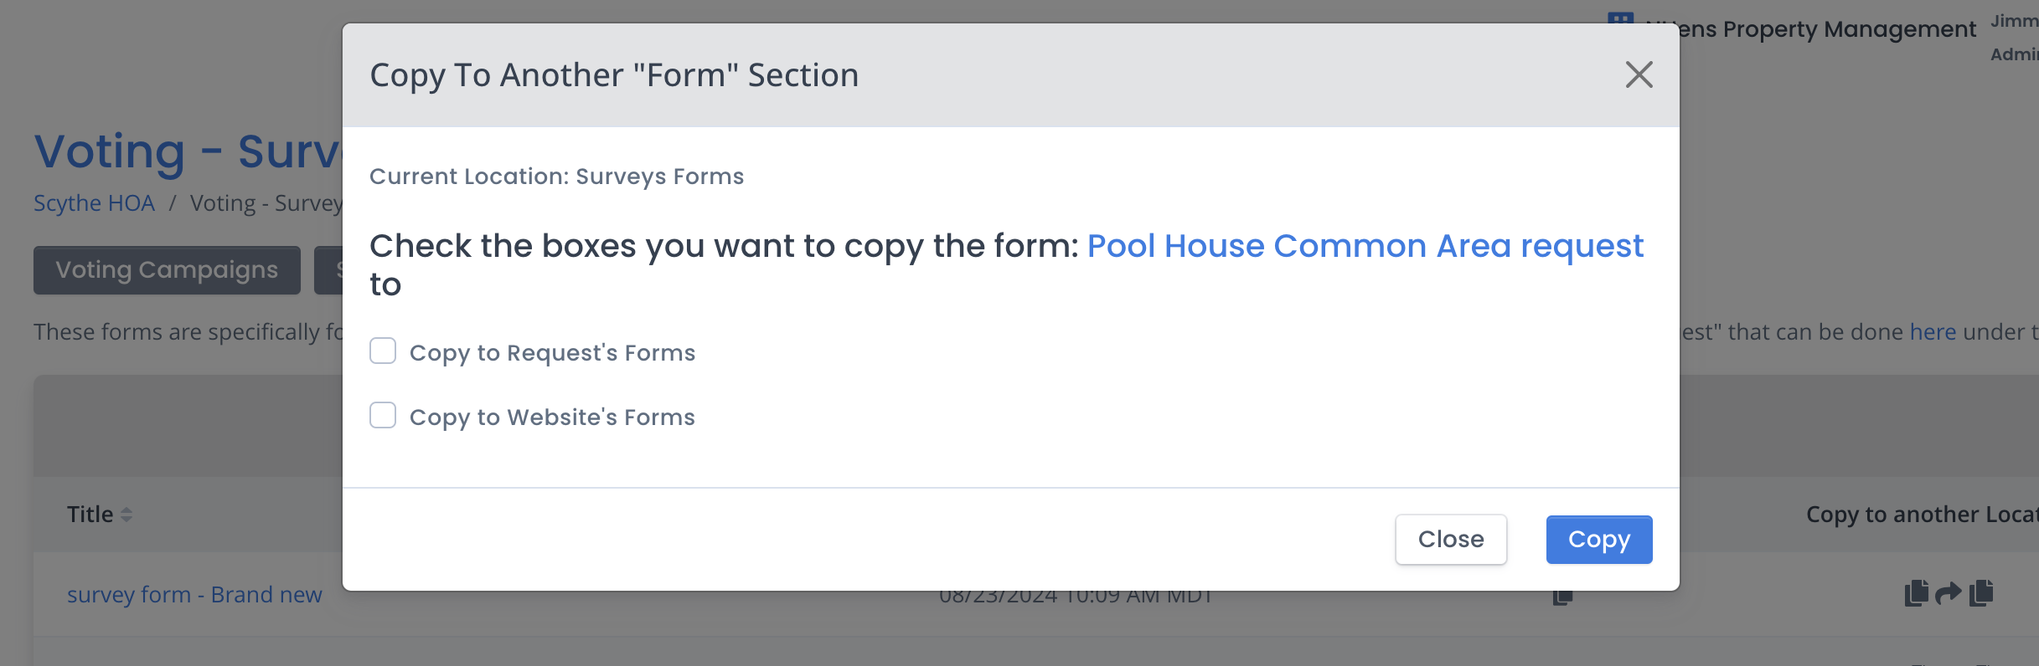Check the Copy to Request's Forms box

pyautogui.click(x=383, y=351)
